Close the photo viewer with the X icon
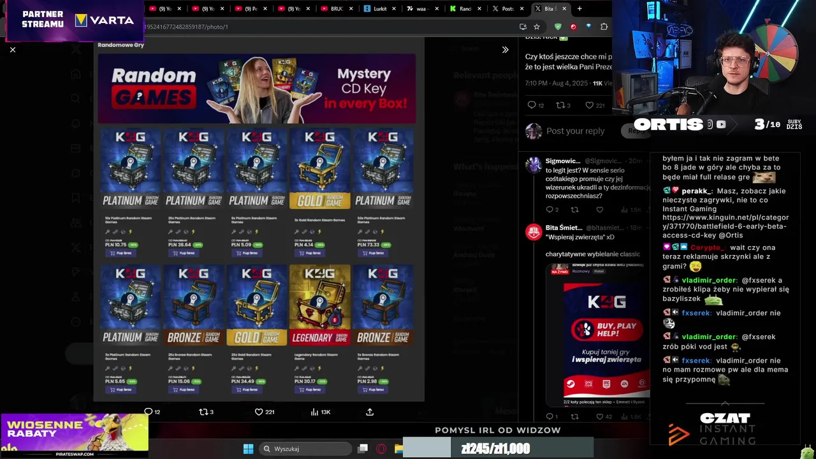 [x=13, y=50]
